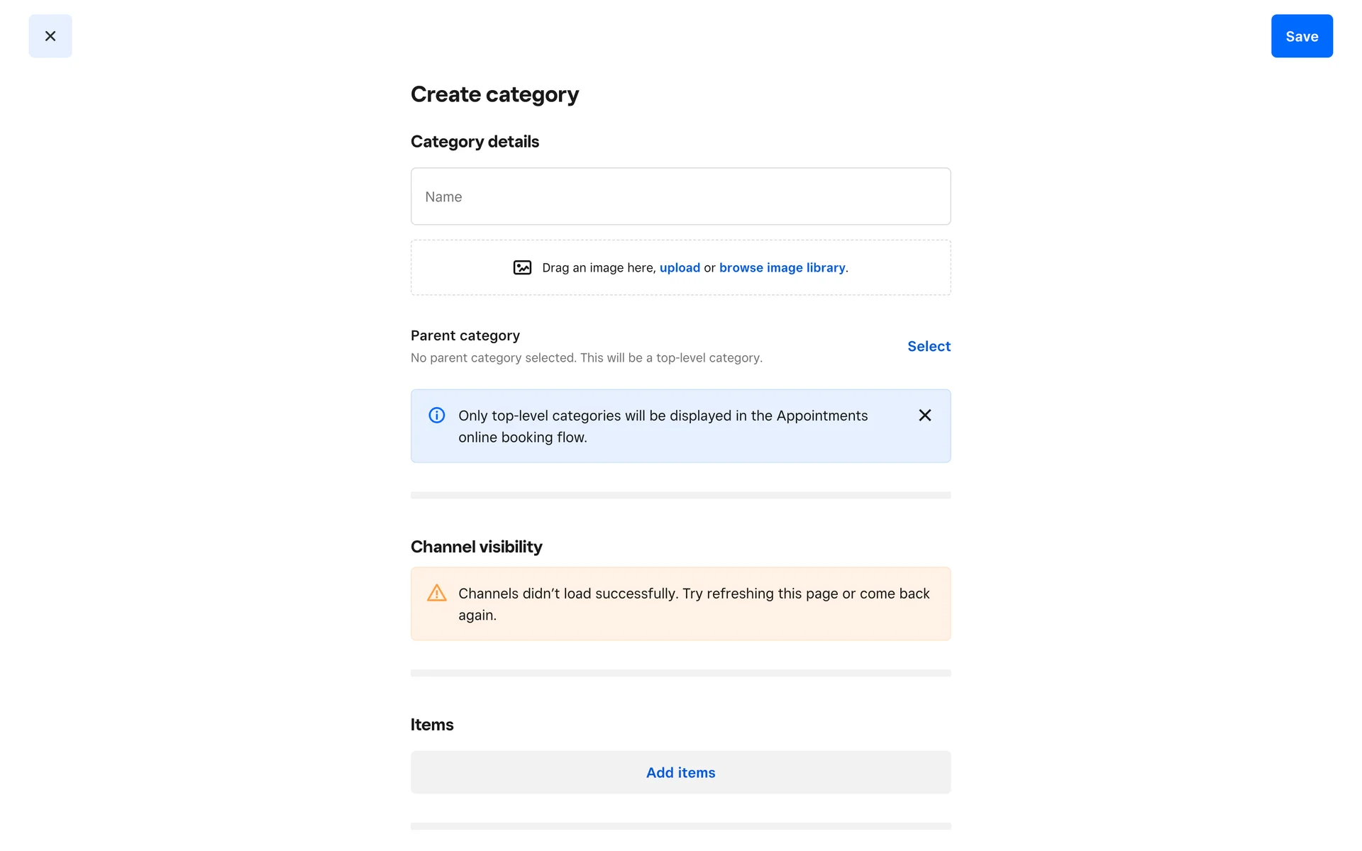Click the blue info circle icon
The width and height of the screenshot is (1362, 851).
(437, 416)
